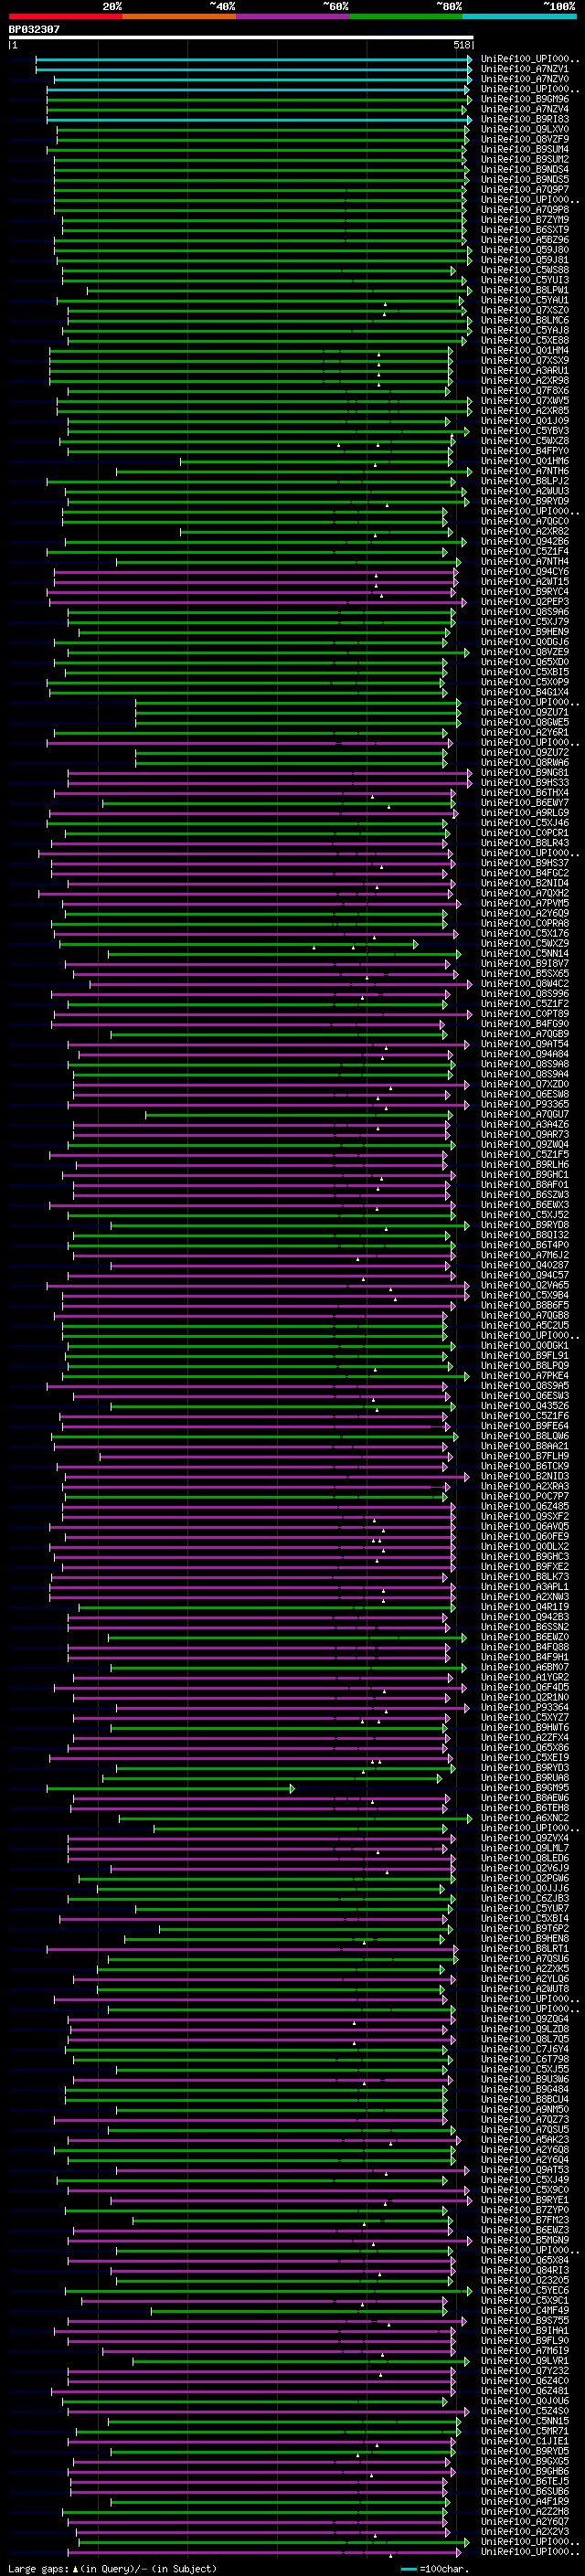The height and width of the screenshot is (2576, 585).
Task: Select the UniRef100_A9NM50 label
Action: (525, 2109)
